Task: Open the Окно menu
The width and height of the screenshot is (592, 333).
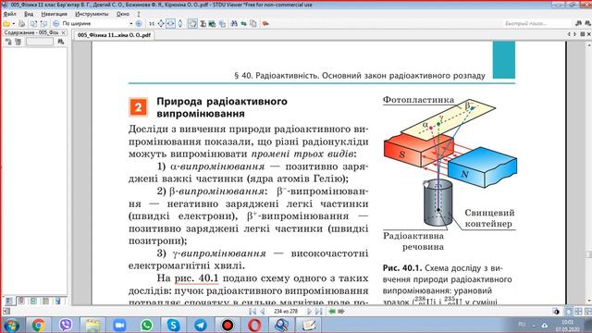Action: (123, 14)
